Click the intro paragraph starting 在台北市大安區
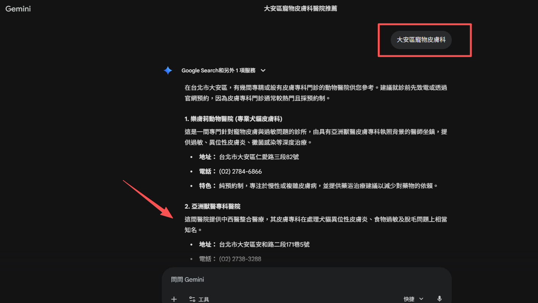The image size is (538, 303). click(x=316, y=93)
